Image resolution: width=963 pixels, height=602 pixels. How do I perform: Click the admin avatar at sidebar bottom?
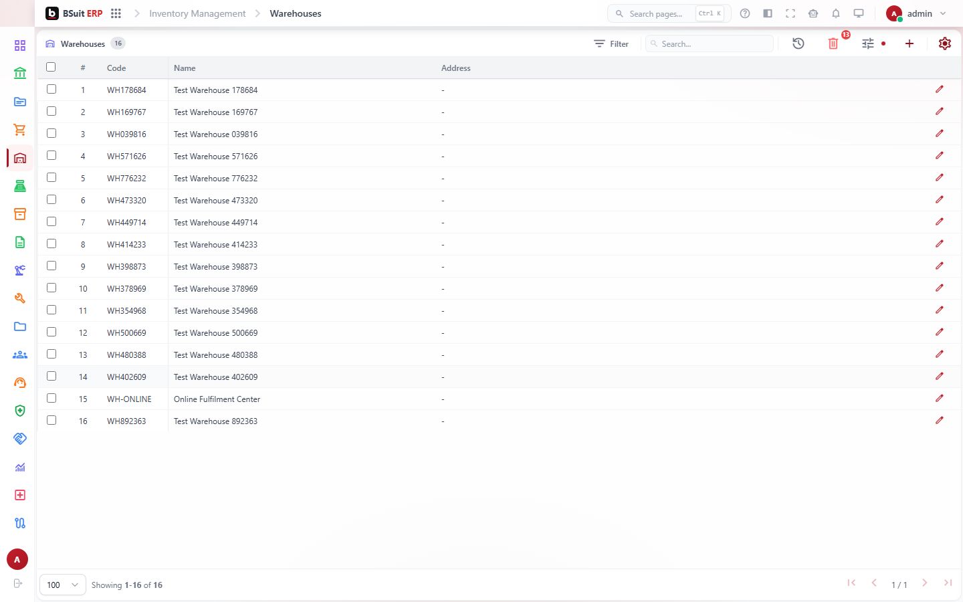click(17, 559)
